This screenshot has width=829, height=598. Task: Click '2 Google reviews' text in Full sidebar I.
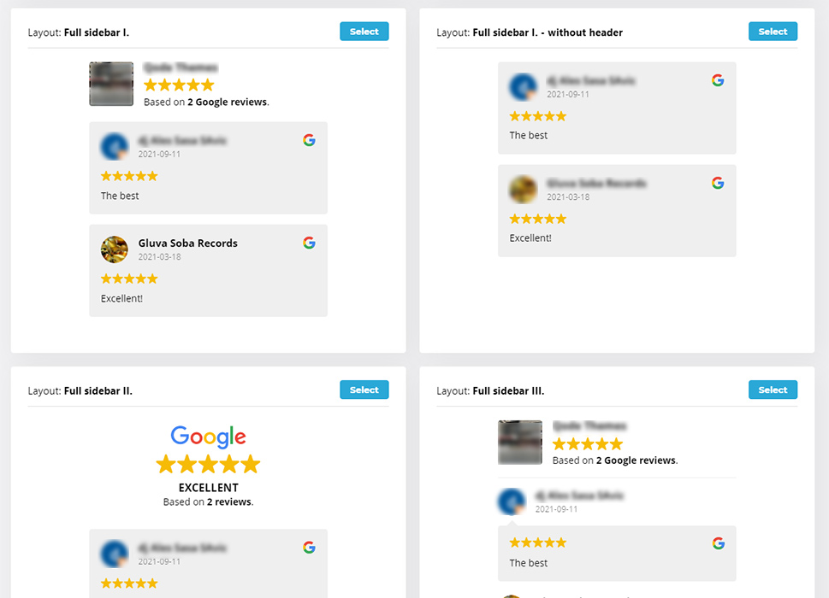tap(227, 102)
